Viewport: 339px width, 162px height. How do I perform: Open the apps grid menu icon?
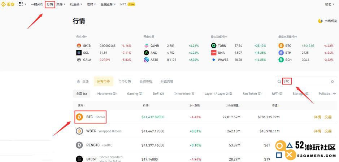coord(21,4)
